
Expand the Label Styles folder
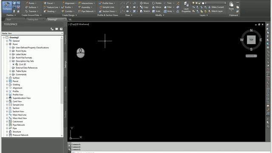(10, 54)
